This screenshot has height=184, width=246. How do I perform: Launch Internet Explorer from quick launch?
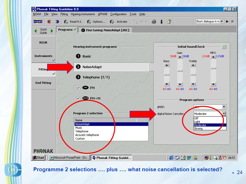point(171,158)
